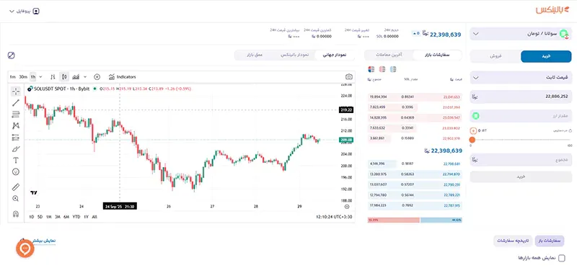Activate the chart zoom-in tool
This screenshot has width=577, height=273.
pyautogui.click(x=15, y=198)
